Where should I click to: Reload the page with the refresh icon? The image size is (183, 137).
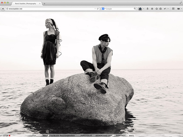click(x=98, y=9)
